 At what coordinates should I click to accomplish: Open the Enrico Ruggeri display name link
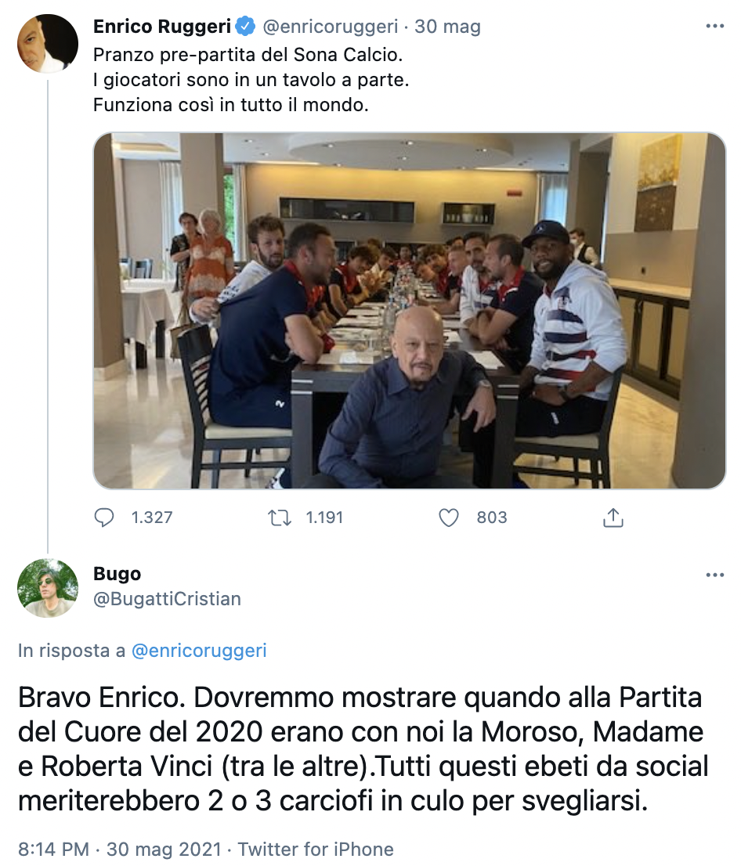pyautogui.click(x=162, y=27)
